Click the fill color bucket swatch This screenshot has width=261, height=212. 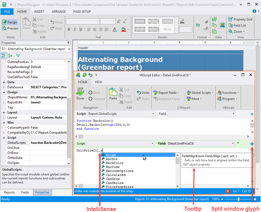(123, 30)
